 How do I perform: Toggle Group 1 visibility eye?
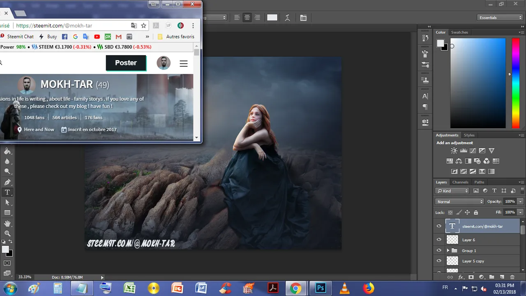click(x=439, y=250)
